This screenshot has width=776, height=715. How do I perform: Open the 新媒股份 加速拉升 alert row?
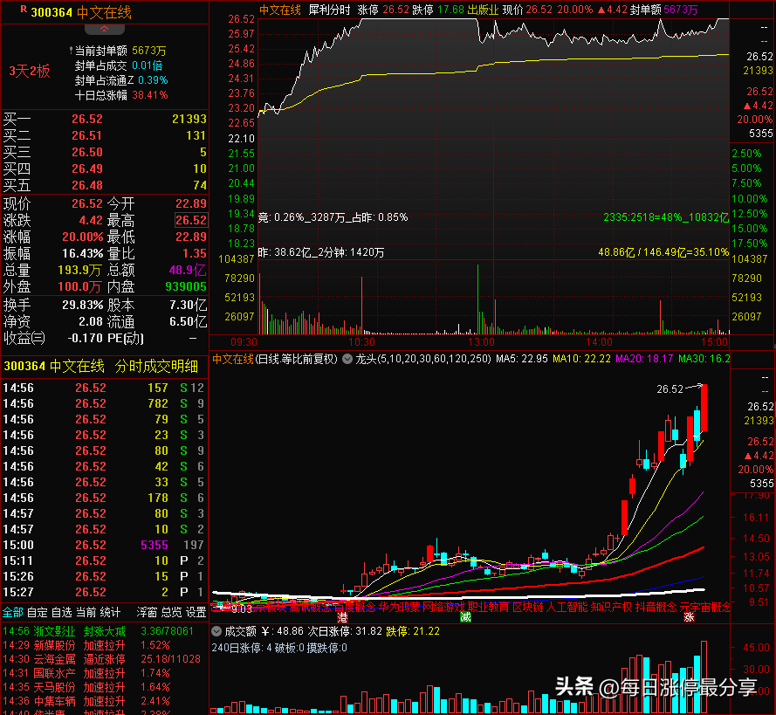(x=104, y=645)
